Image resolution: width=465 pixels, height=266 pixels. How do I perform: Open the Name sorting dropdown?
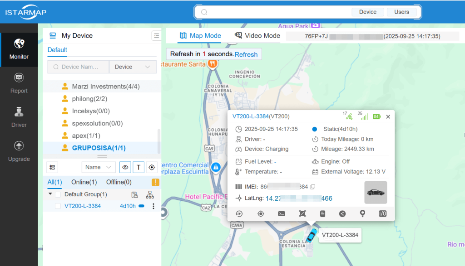[99, 167]
